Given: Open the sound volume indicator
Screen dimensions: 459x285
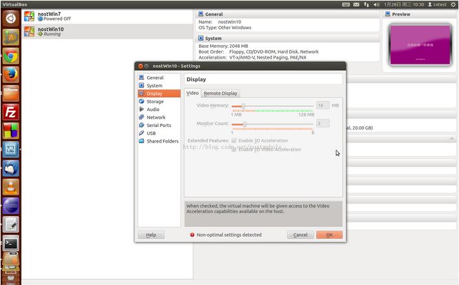Looking at the screenshot, I should click(376, 5).
